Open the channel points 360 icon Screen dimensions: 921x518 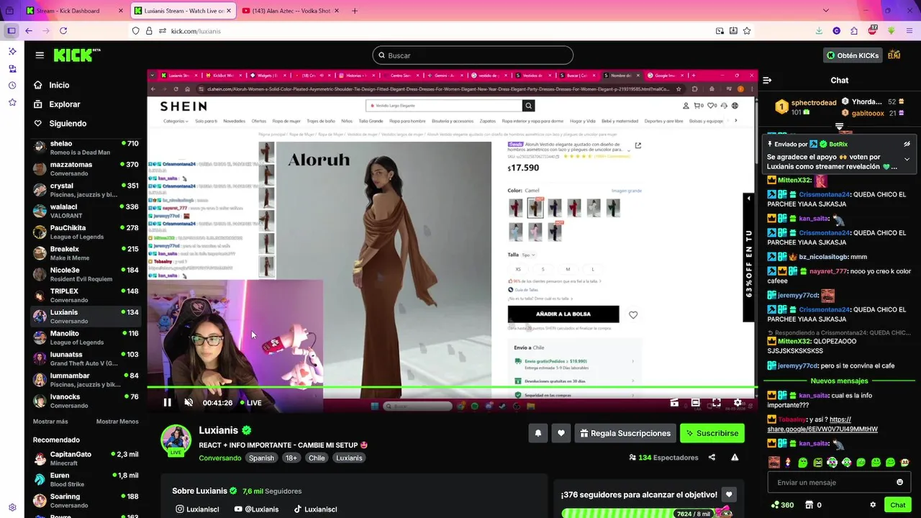782,505
